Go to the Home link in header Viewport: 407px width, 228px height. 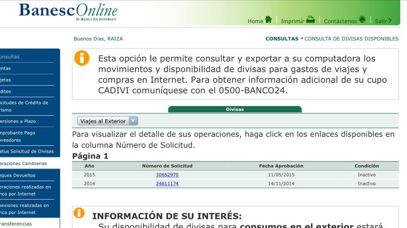coord(255,21)
